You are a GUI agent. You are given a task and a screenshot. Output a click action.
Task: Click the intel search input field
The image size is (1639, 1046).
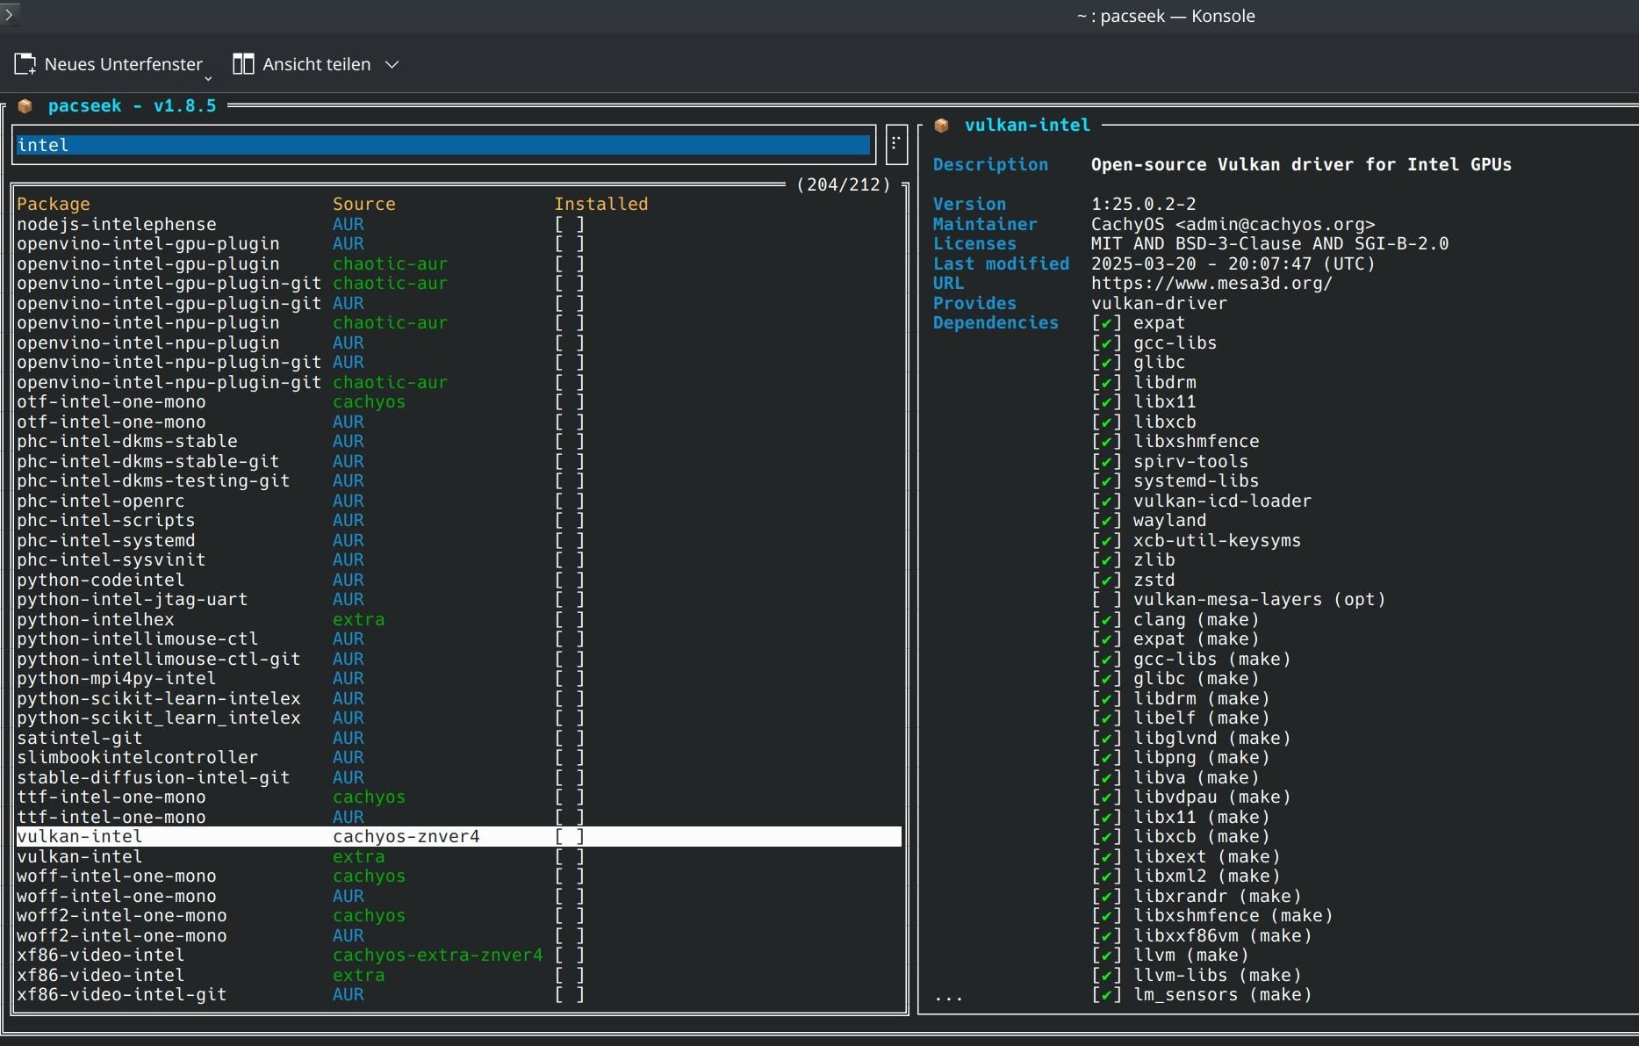(x=443, y=145)
